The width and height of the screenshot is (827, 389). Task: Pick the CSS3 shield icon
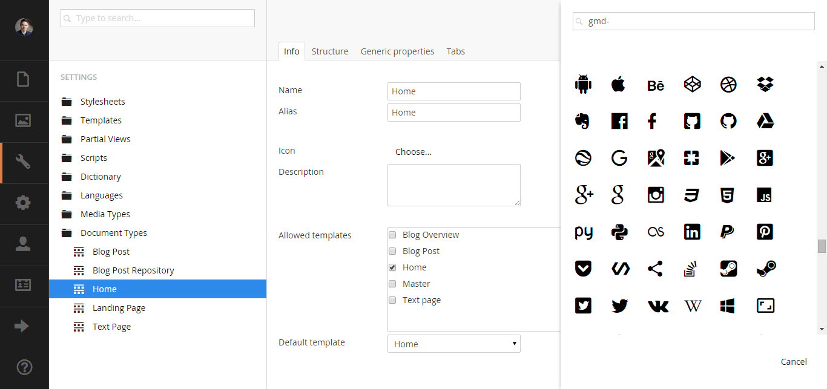point(692,195)
